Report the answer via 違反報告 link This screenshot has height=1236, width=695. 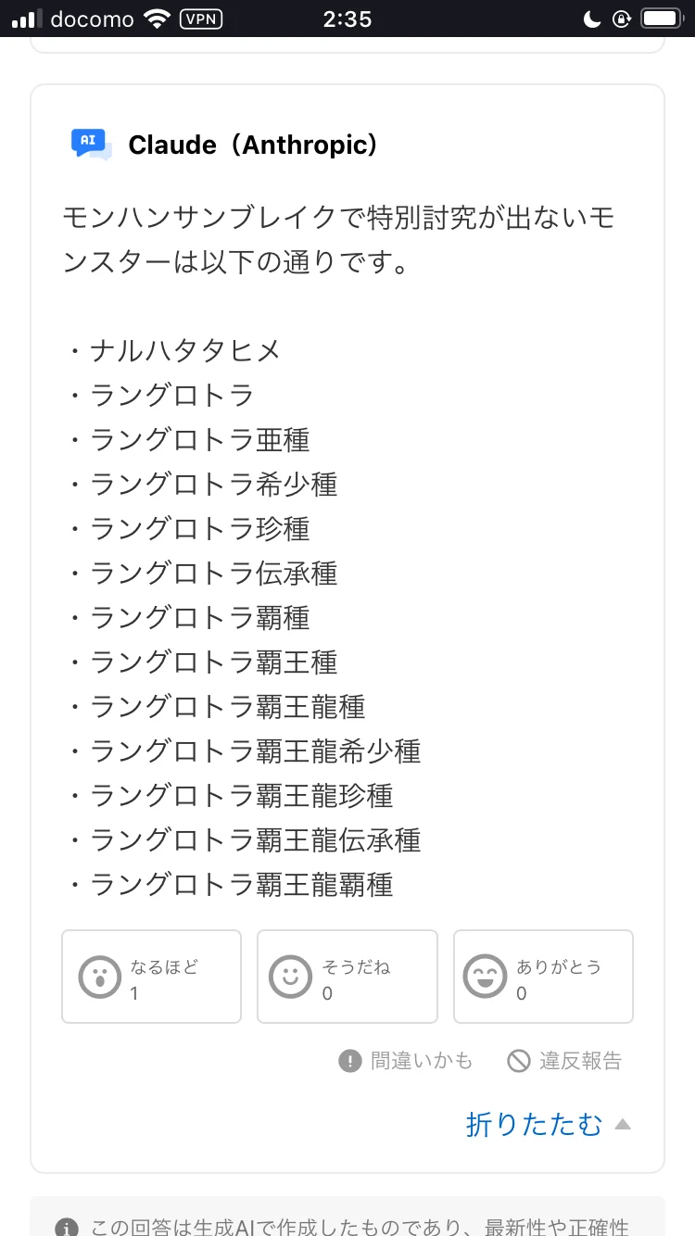580,1061
